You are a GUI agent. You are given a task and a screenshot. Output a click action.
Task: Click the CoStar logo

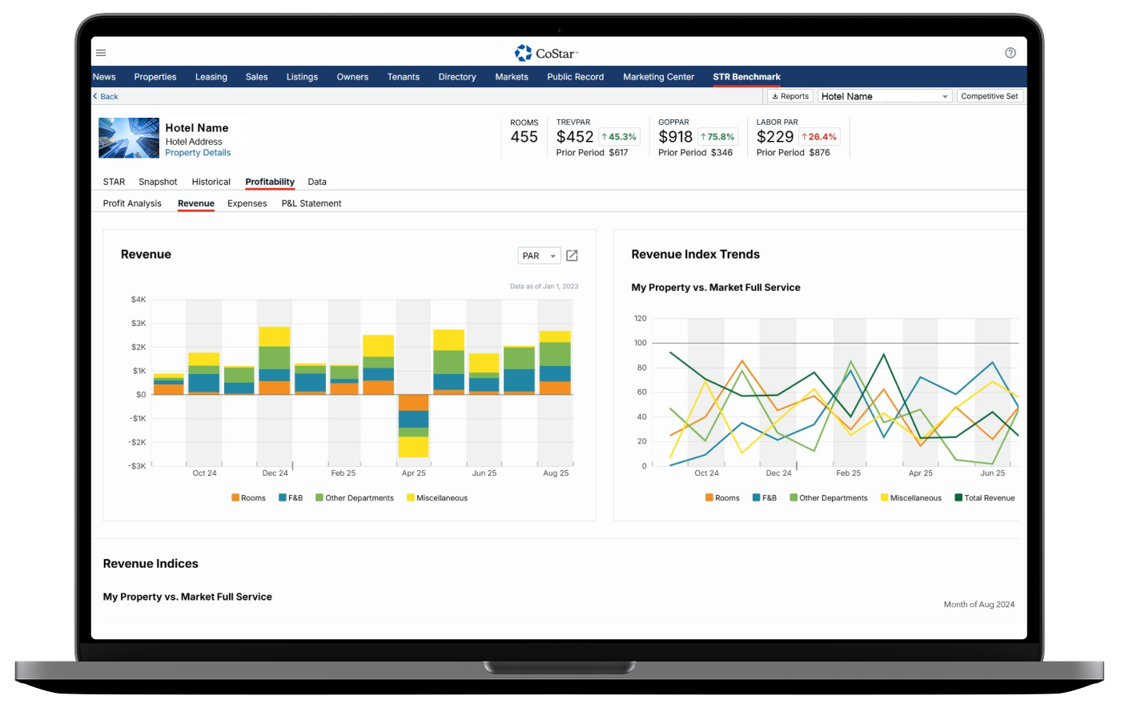pos(546,53)
